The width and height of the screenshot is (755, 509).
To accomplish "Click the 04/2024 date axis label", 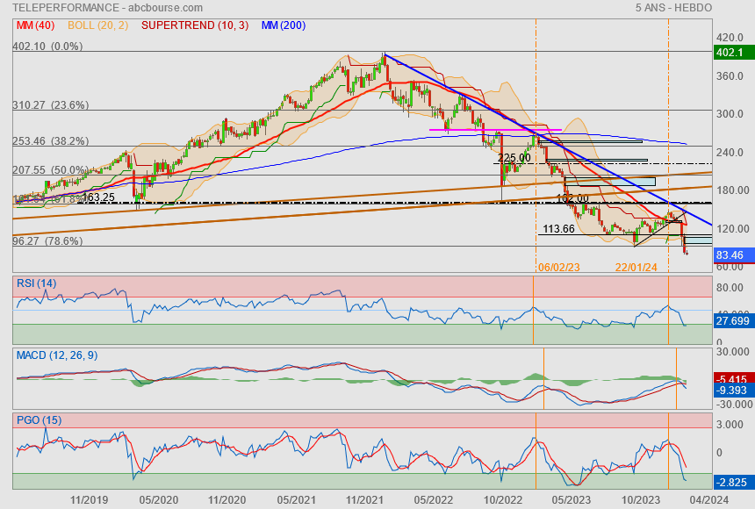I will [709, 500].
